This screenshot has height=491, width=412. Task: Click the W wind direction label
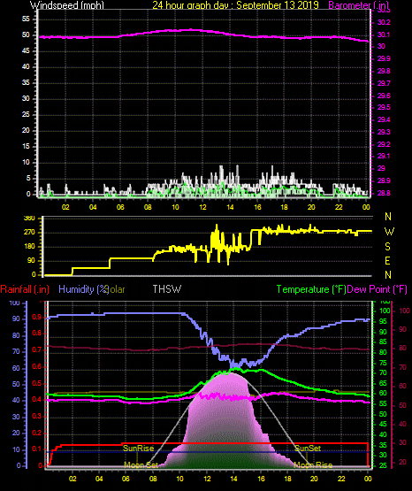[389, 232]
